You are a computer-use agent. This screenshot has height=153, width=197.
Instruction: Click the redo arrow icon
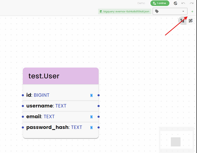191,3
